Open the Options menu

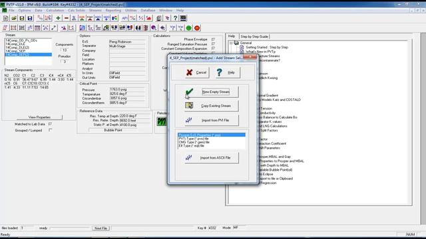[25, 11]
